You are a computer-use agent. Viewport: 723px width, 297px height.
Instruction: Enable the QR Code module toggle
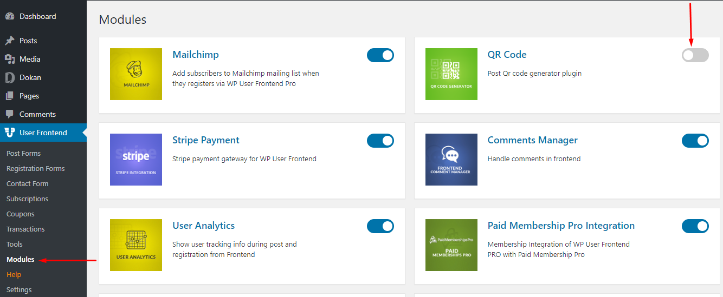[x=695, y=55]
